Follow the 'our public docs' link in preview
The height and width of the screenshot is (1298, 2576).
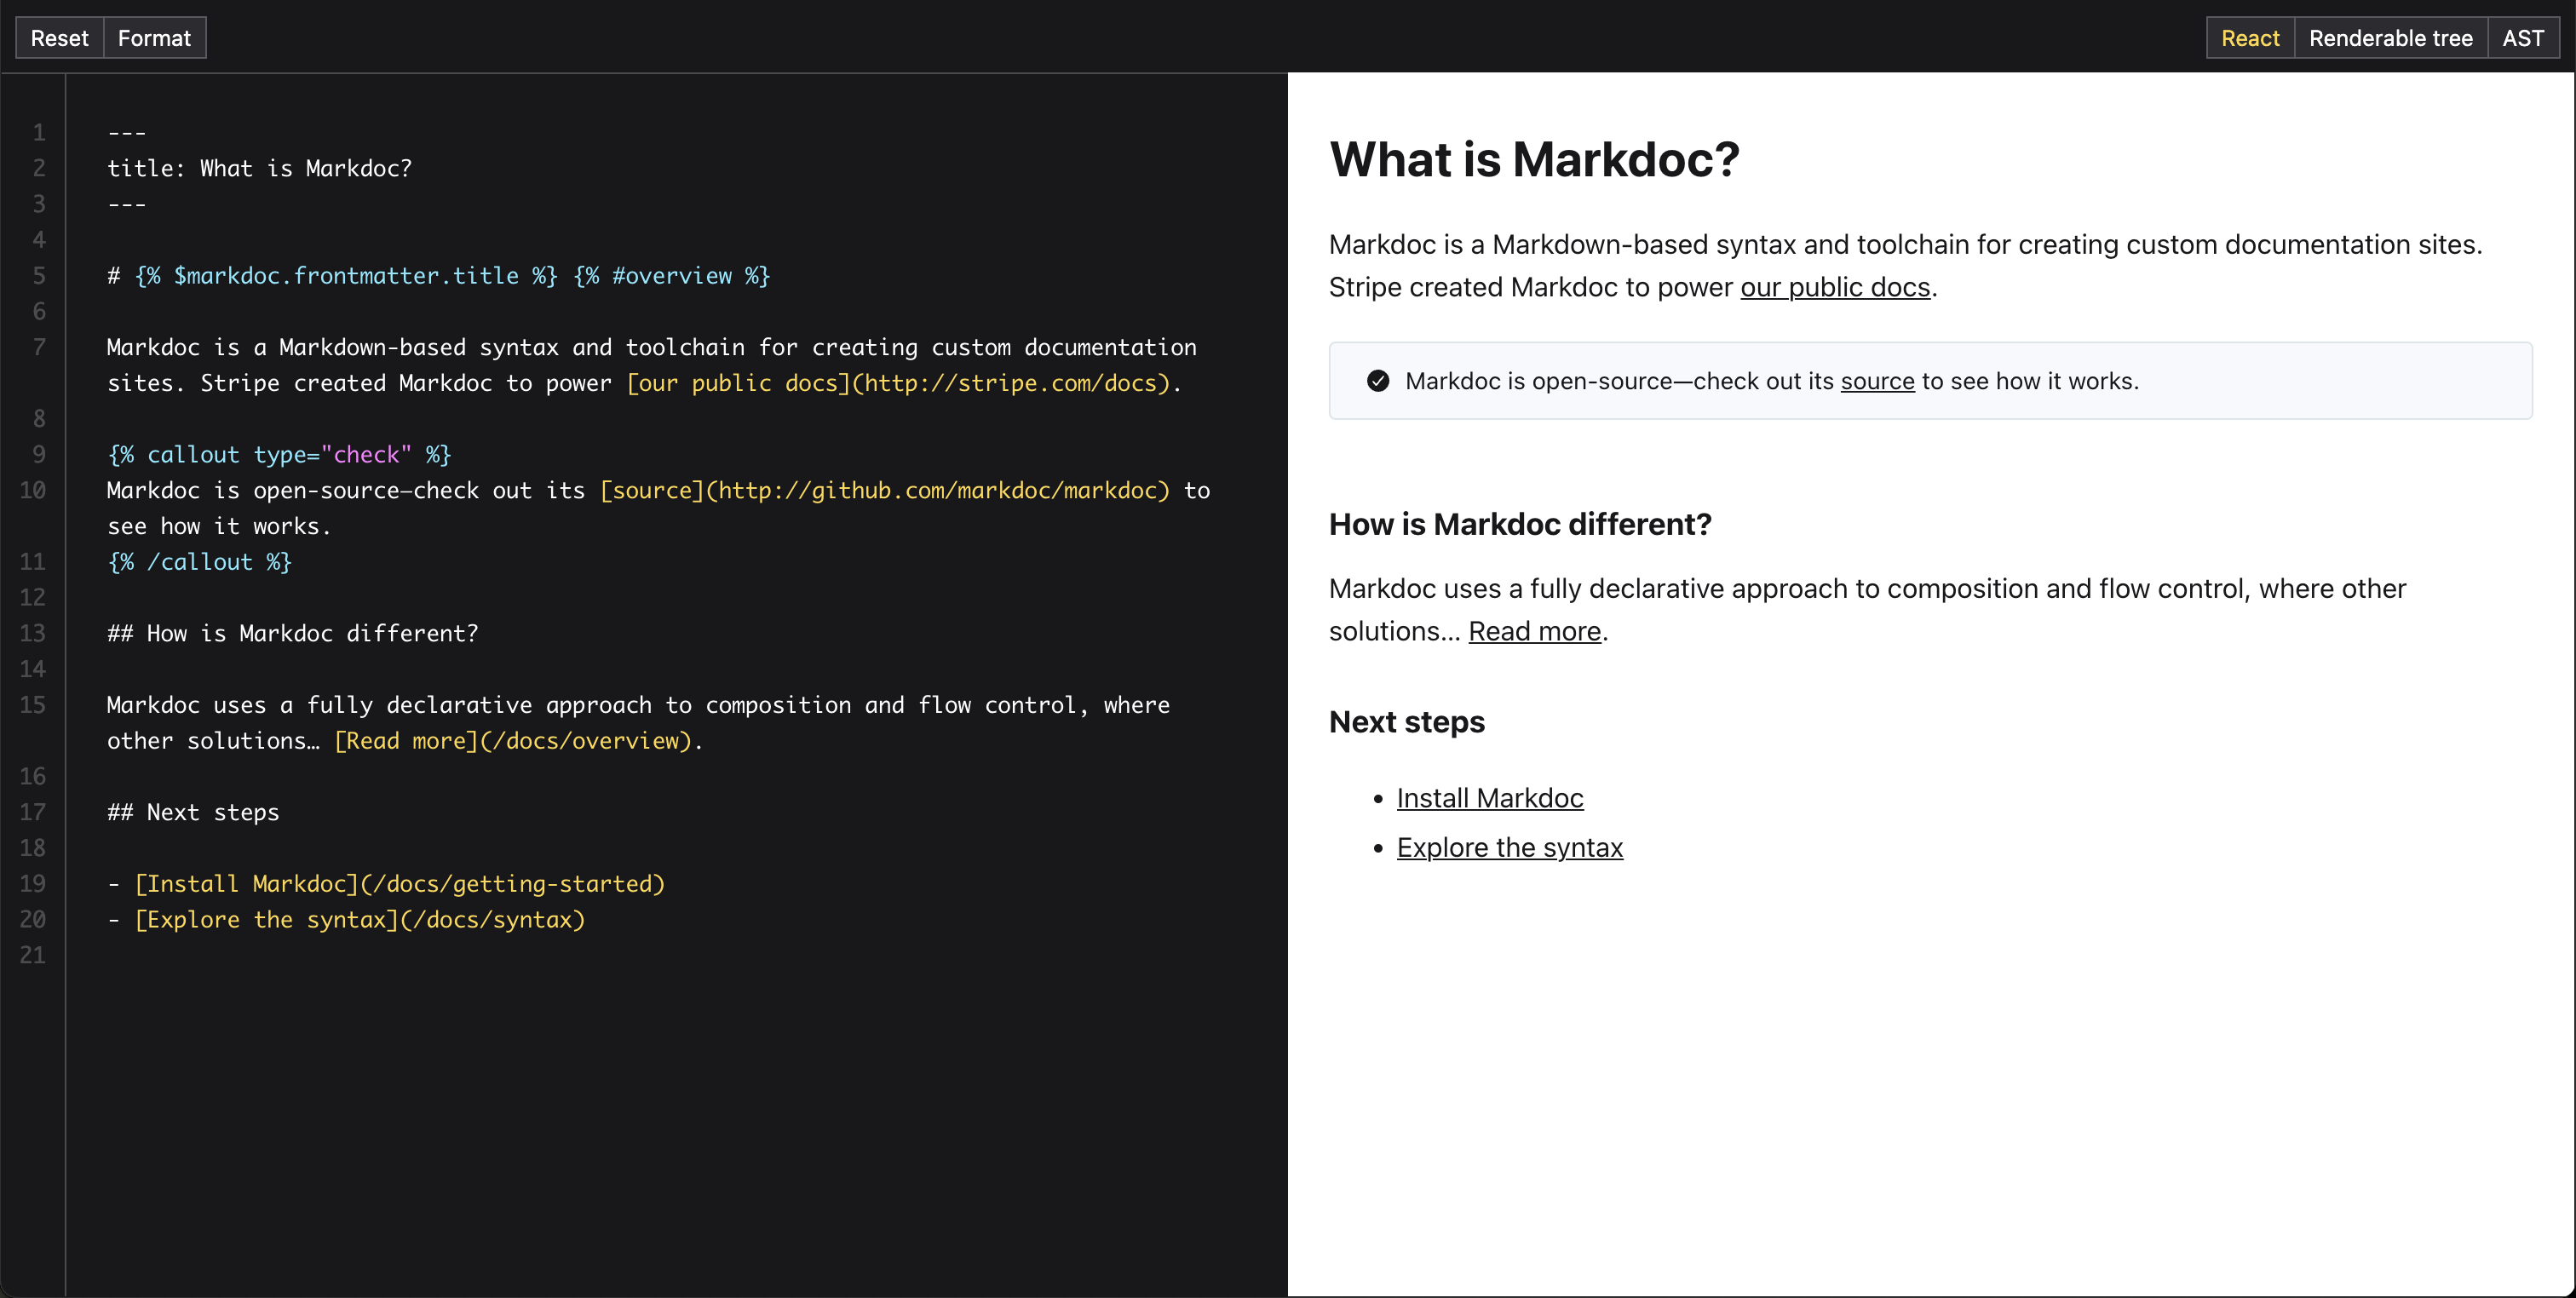tap(1835, 287)
